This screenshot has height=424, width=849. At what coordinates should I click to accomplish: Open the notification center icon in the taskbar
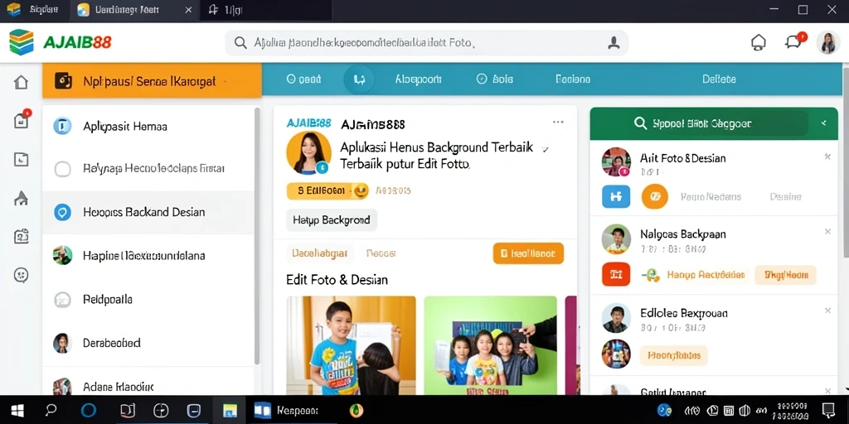[x=828, y=410]
